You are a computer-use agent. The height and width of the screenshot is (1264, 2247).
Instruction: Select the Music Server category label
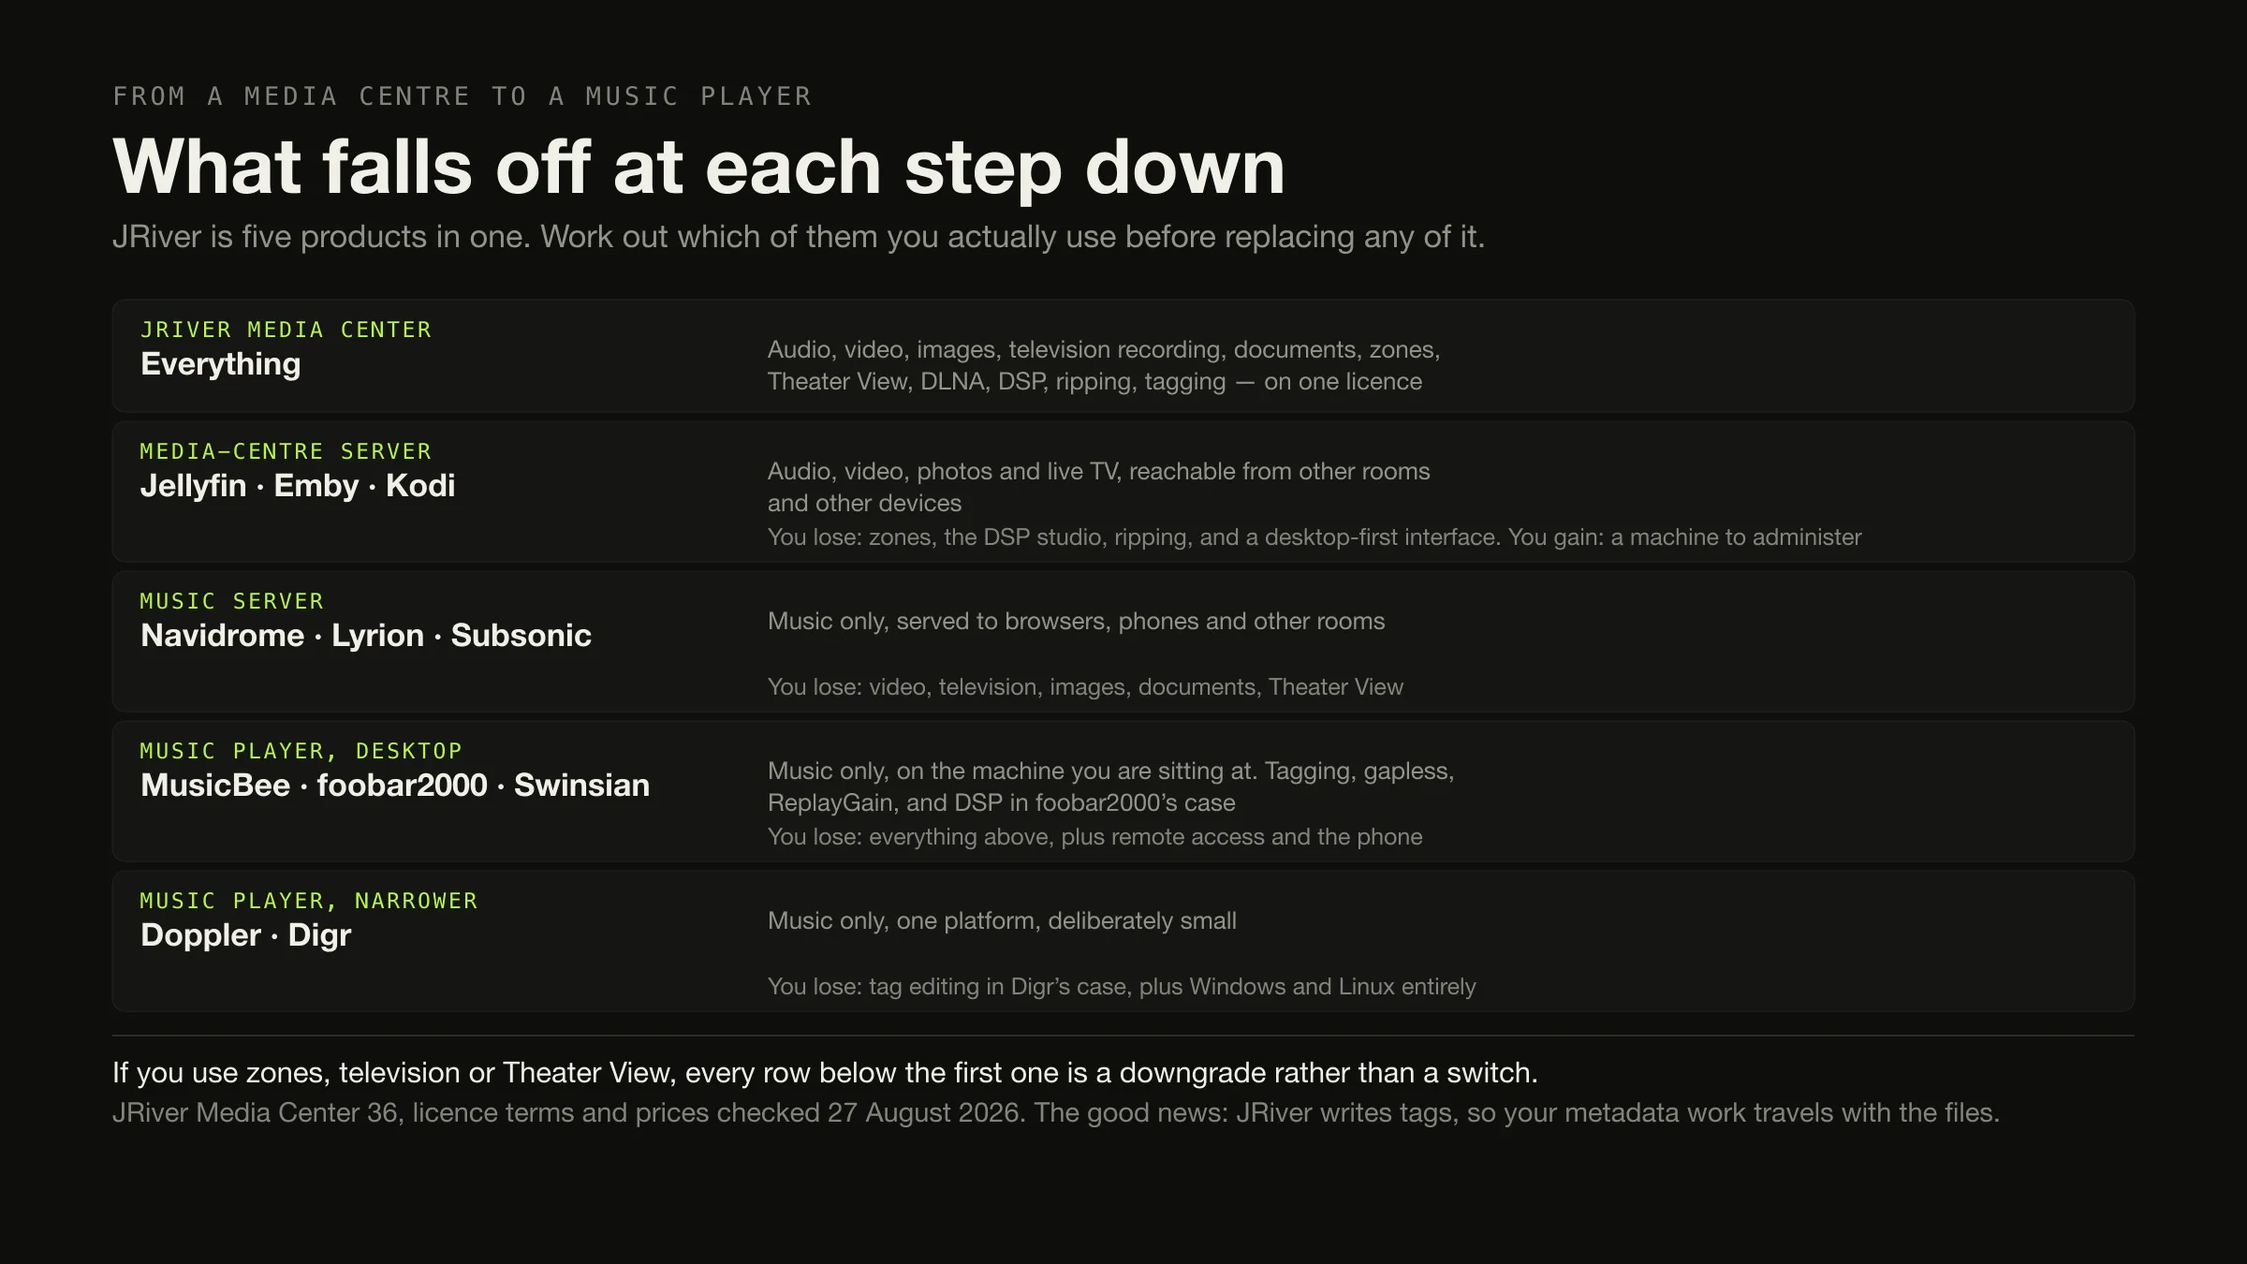coord(232,601)
